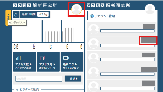
Task: Click the gray button in third account row
Action: [148, 55]
